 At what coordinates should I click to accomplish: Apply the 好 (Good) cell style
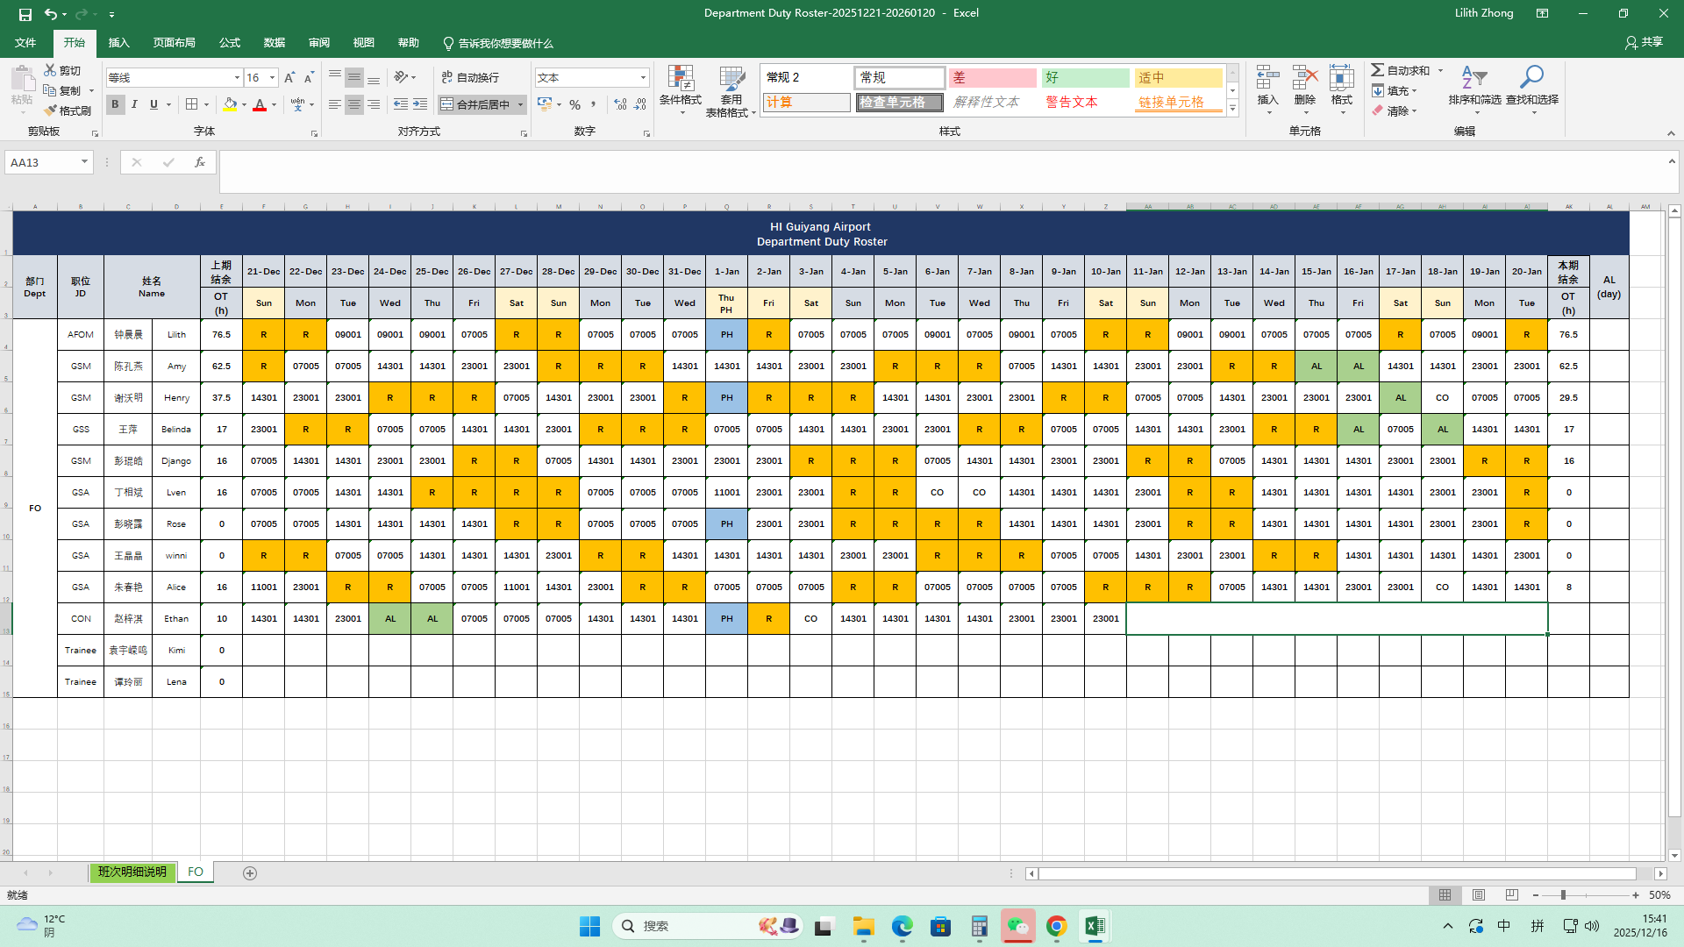pyautogui.click(x=1085, y=78)
